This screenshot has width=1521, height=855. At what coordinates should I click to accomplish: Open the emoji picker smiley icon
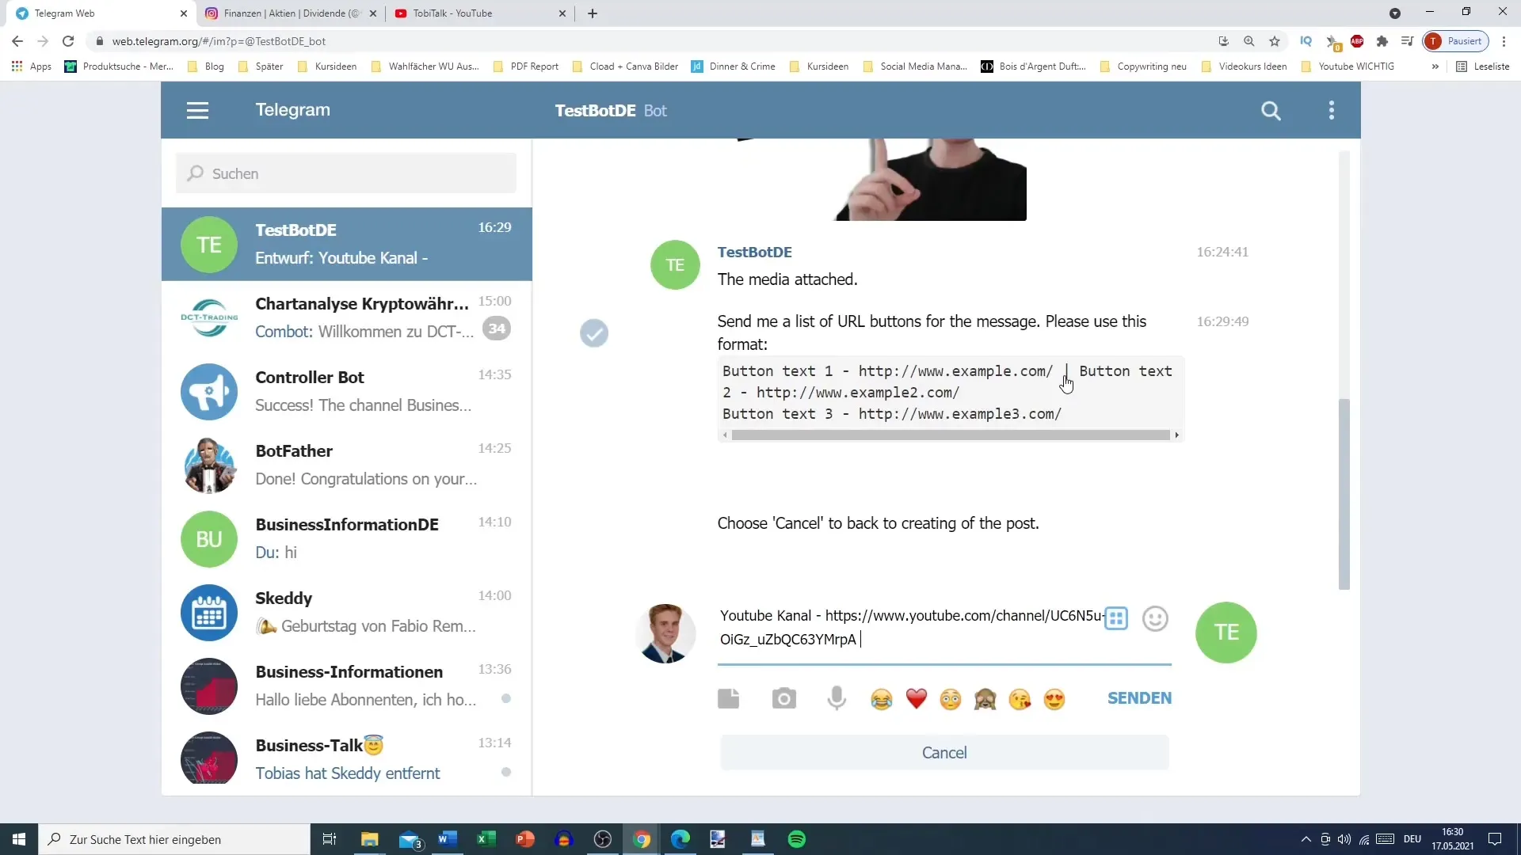coord(1155,618)
